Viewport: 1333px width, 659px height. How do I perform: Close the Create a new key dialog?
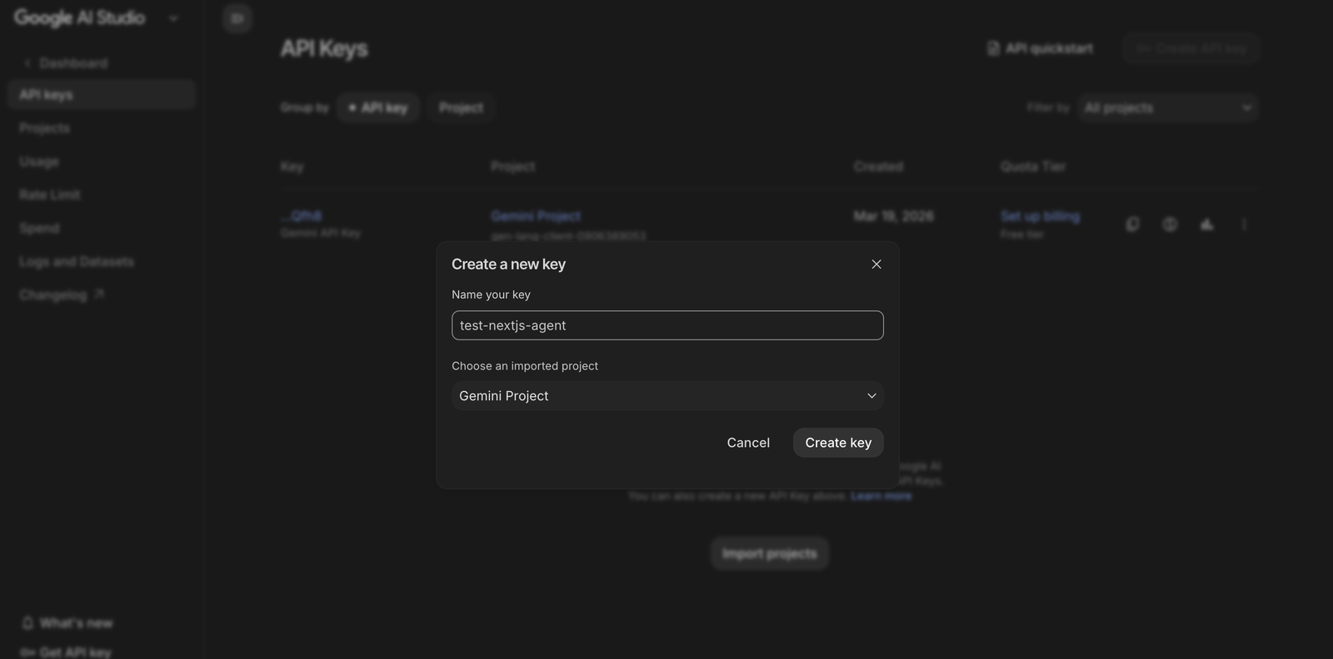coord(876,264)
